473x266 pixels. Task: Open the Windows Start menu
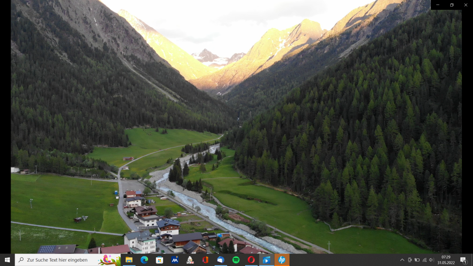tap(7, 260)
